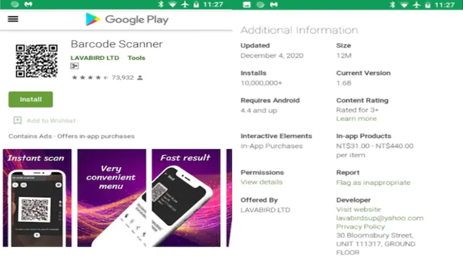
Task: Tap the Barcode Scanner QR app icon
Action: 36,61
